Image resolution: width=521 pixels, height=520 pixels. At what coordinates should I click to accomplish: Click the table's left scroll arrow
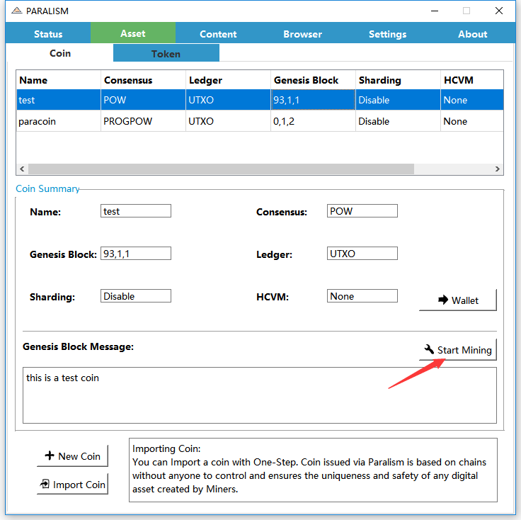22,169
